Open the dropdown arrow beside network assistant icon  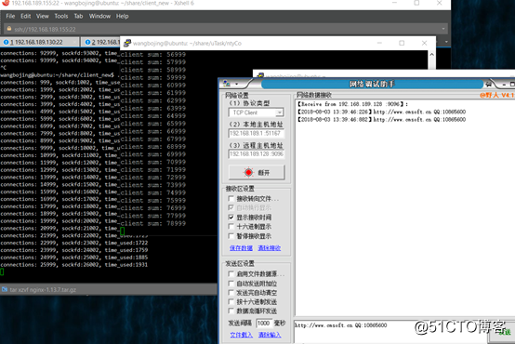point(236,84)
